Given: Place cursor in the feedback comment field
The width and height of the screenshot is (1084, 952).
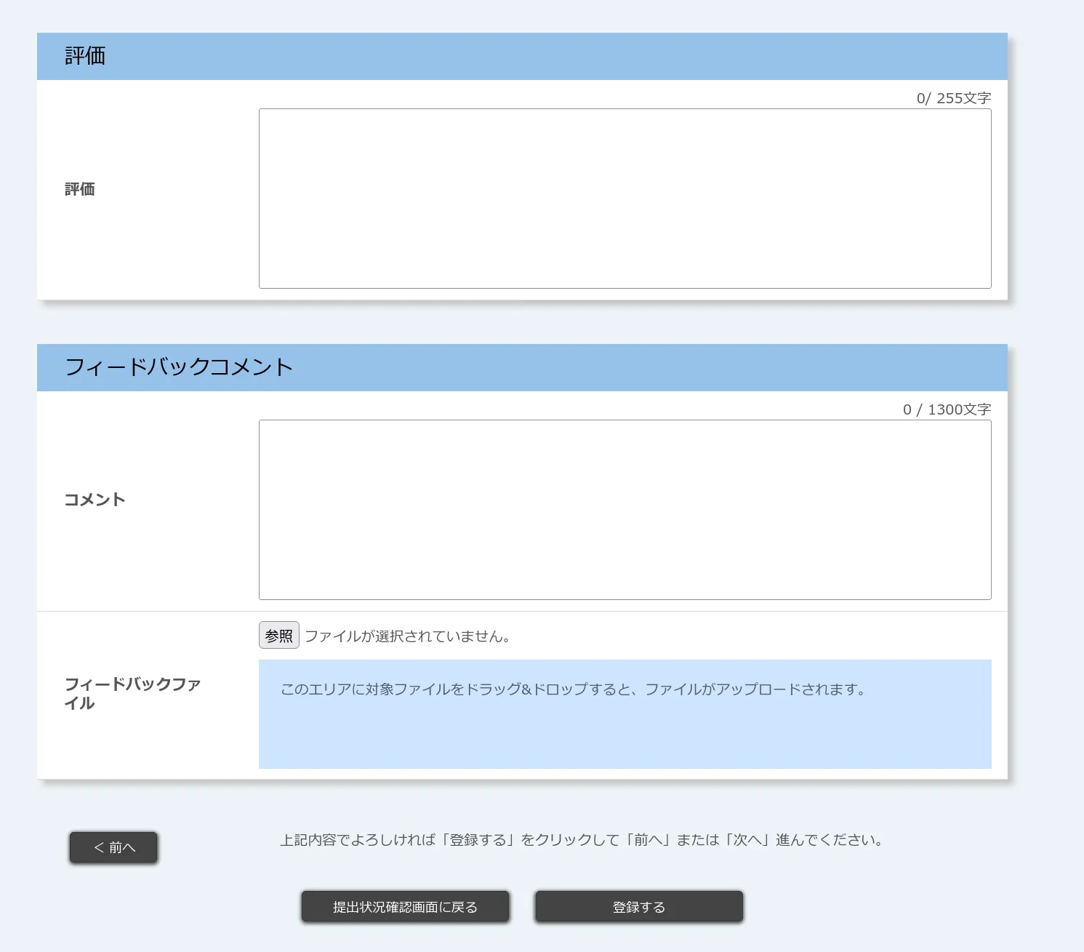Looking at the screenshot, I should click(x=624, y=509).
